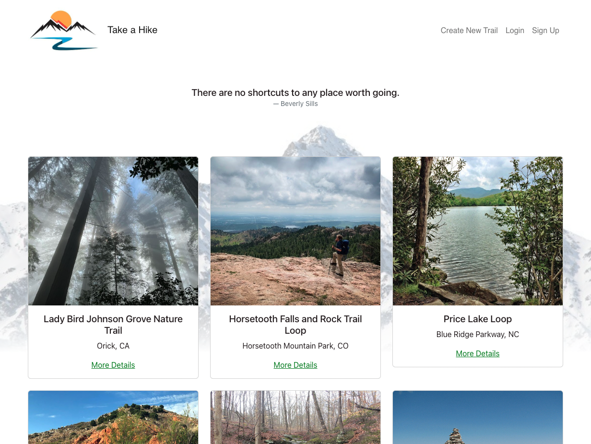Go to the Login page

(515, 30)
